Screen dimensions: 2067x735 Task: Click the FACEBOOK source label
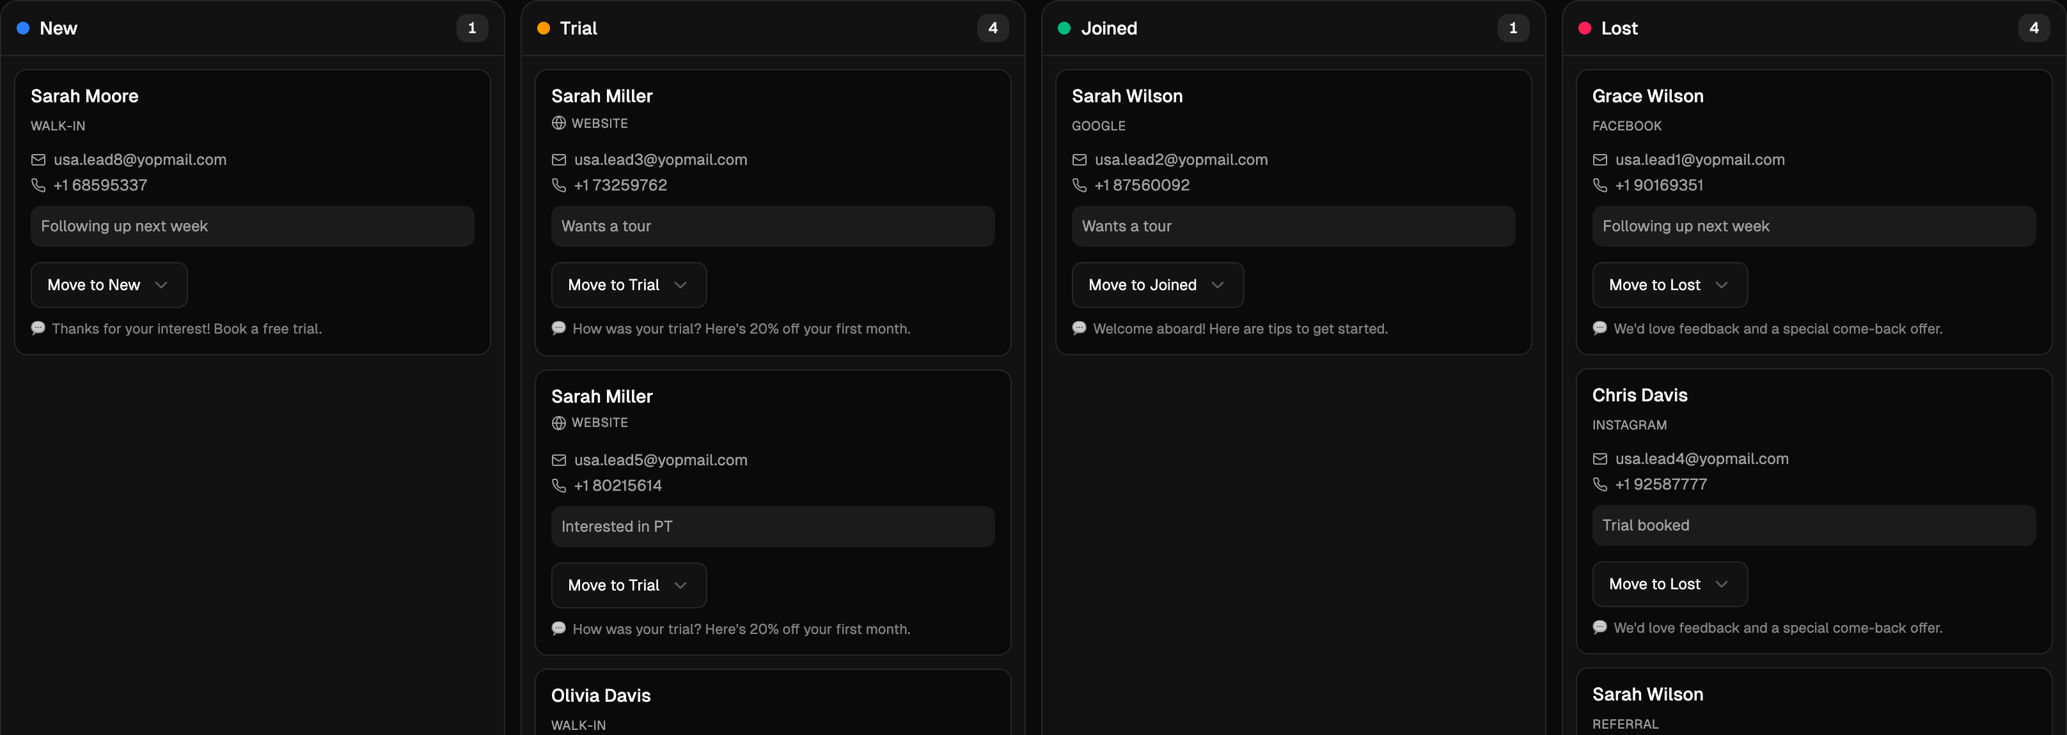click(x=1626, y=126)
